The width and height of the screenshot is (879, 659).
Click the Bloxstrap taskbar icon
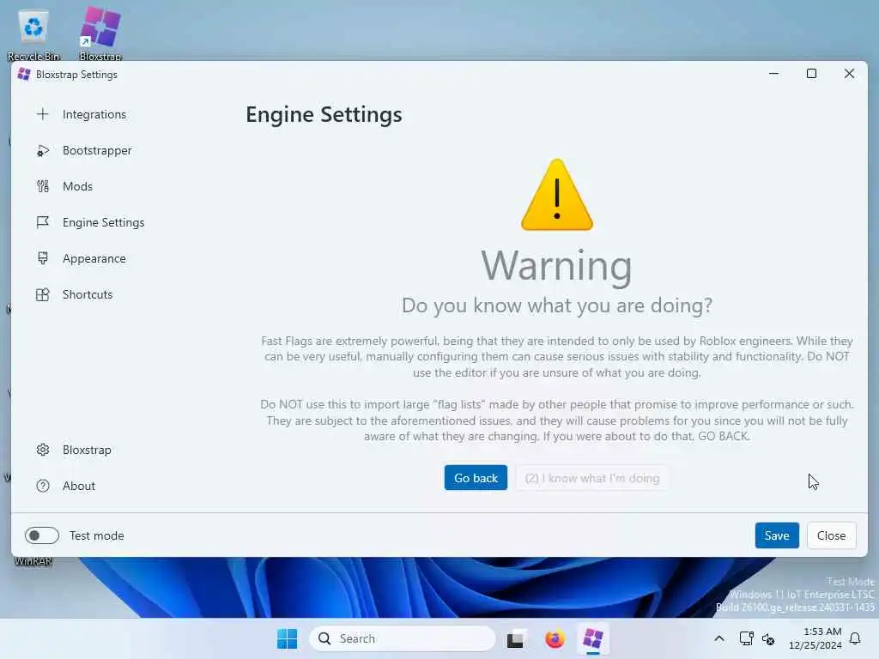pyautogui.click(x=592, y=638)
